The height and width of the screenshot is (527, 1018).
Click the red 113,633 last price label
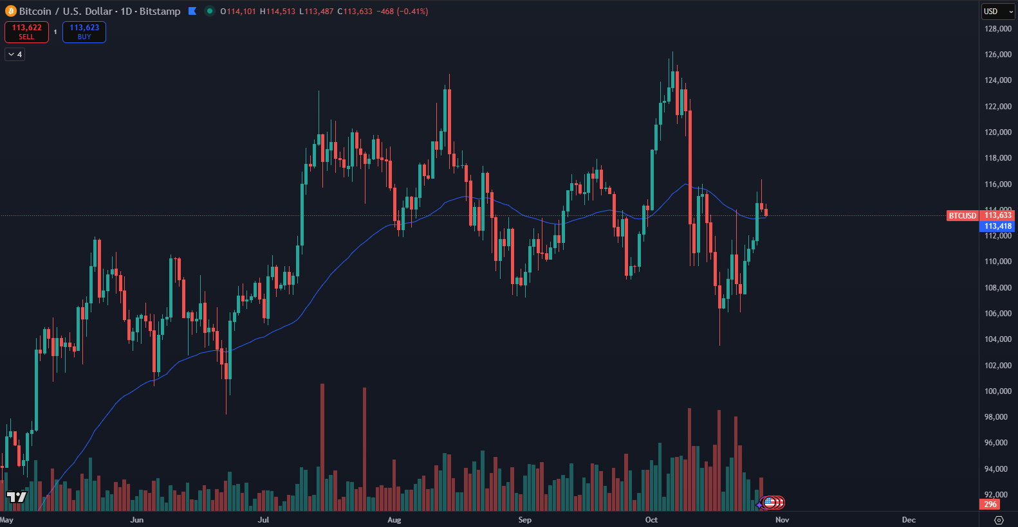pyautogui.click(x=997, y=215)
